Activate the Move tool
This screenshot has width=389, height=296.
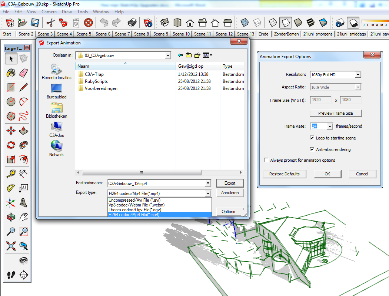[x=11, y=131]
